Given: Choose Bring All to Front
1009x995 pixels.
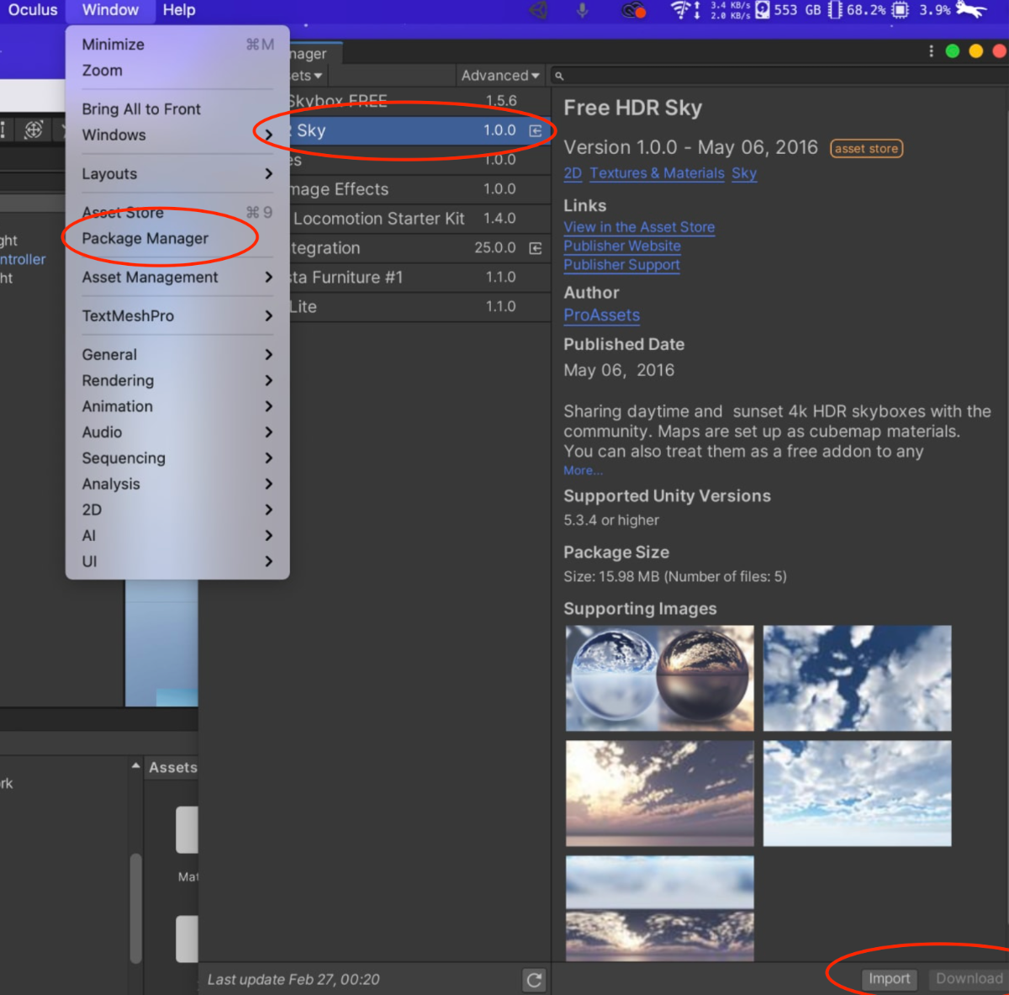Looking at the screenshot, I should click(177, 109).
